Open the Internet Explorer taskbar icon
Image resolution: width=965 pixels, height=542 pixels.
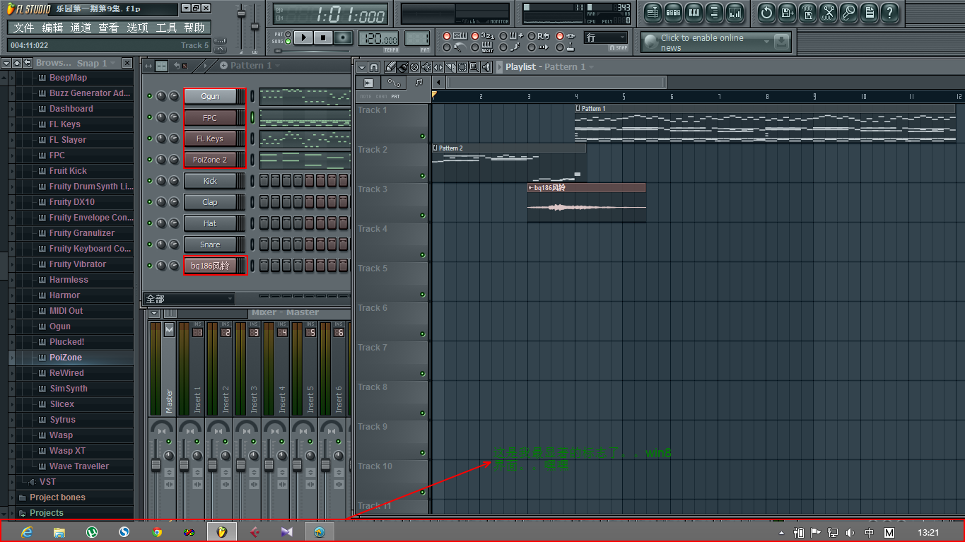point(27,532)
